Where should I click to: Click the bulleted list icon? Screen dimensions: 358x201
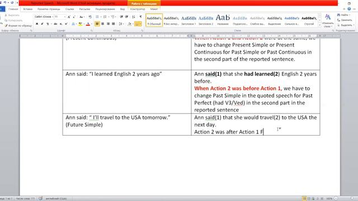(x=97, y=17)
